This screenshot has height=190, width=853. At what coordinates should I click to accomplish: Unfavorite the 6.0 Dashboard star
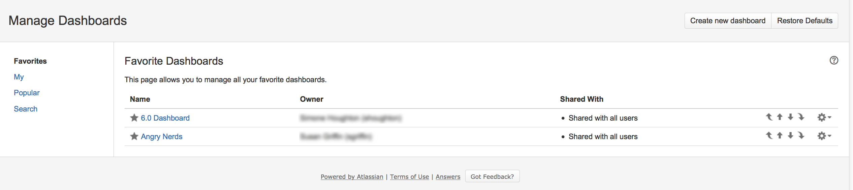[134, 118]
